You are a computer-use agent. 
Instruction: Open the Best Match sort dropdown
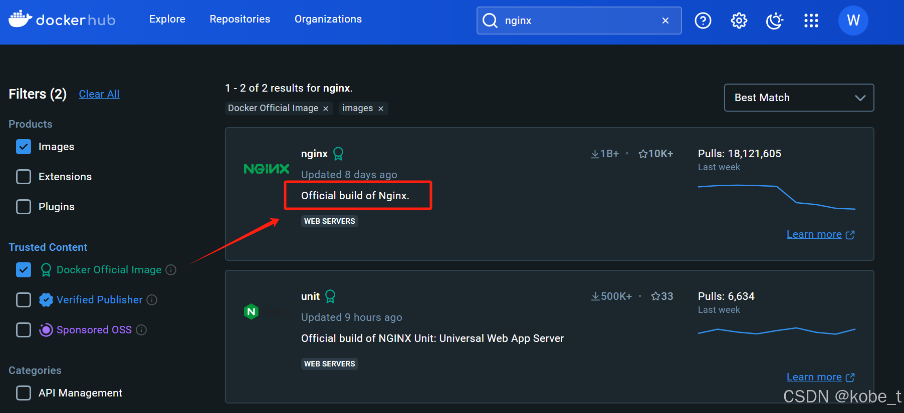pyautogui.click(x=799, y=98)
